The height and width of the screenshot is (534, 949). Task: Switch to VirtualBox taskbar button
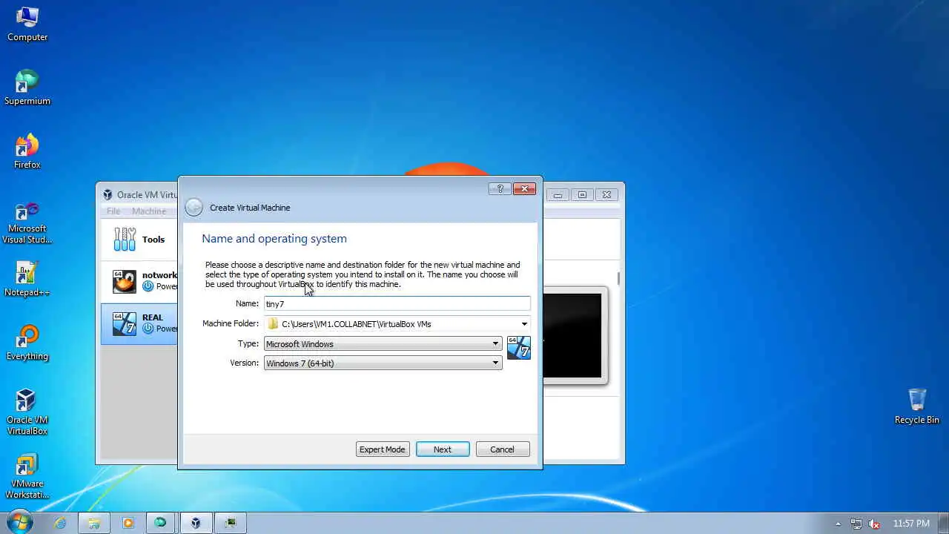tap(195, 523)
